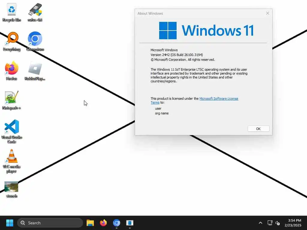Select the RobloxPlayer desktop icon

tap(35, 71)
